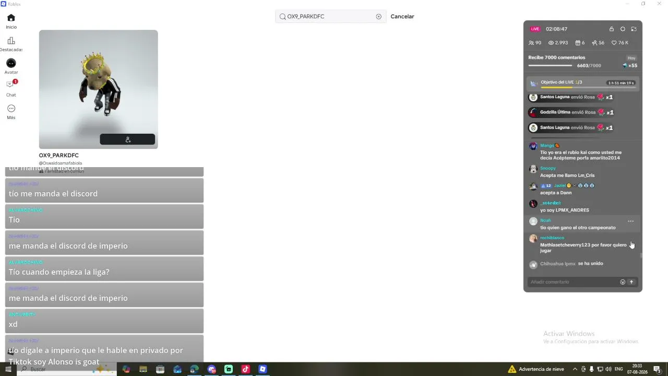The height and width of the screenshot is (376, 668).
Task: View the 76 K likes stat
Action: 620,43
